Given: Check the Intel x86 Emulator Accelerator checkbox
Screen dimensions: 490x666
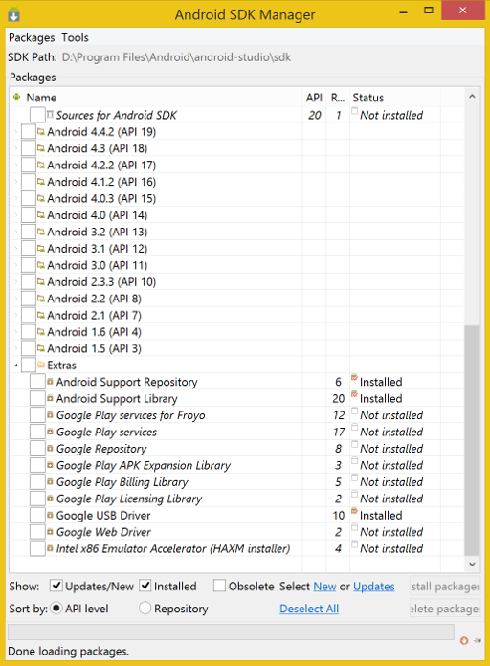Looking at the screenshot, I should click(x=37, y=548).
